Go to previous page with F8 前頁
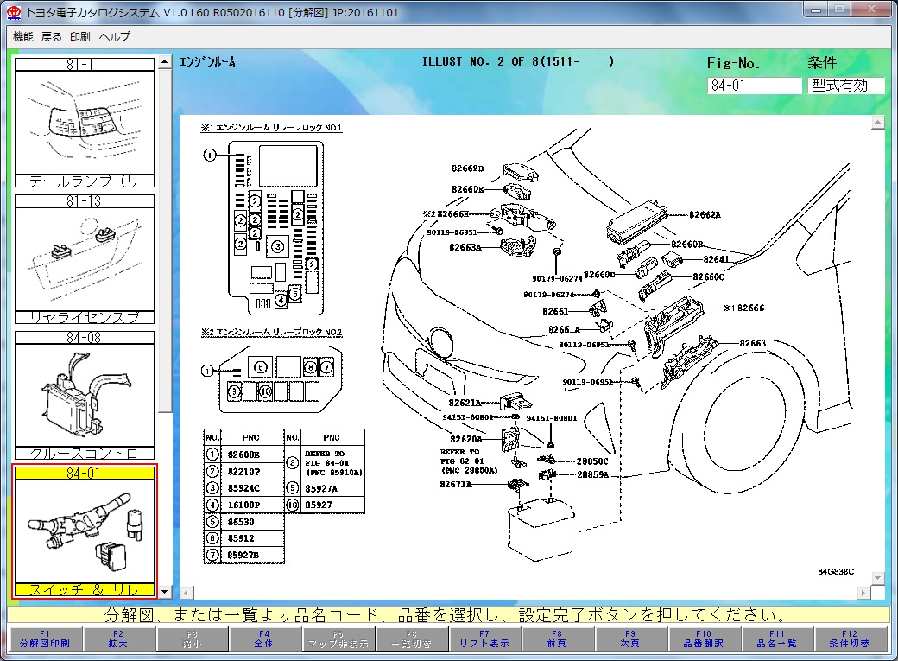 point(557,639)
